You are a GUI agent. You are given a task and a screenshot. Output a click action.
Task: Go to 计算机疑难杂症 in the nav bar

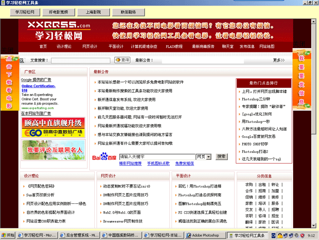coord(144,46)
